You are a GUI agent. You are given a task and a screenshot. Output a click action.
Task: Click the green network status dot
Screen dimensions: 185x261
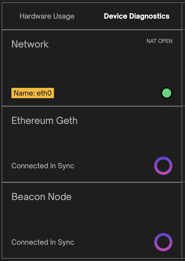tap(167, 93)
